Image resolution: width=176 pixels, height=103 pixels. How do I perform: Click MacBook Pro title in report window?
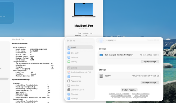pos(18,39)
